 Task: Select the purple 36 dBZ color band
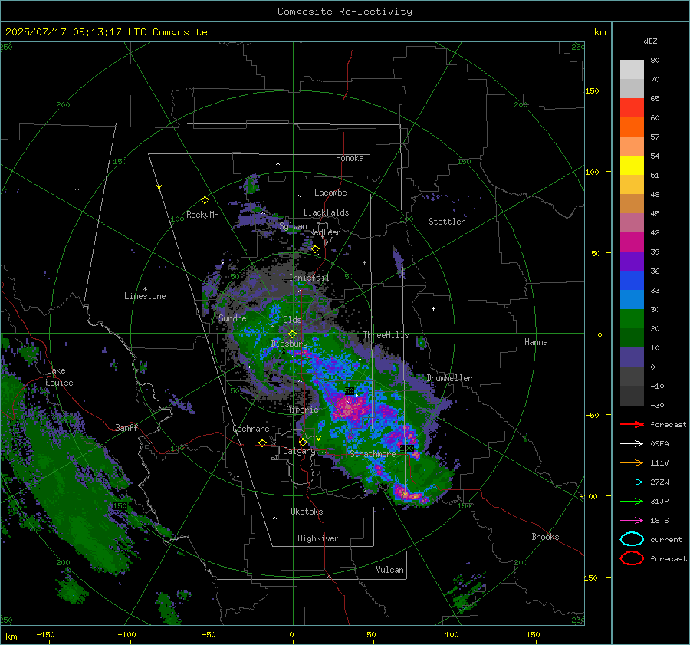[632, 262]
